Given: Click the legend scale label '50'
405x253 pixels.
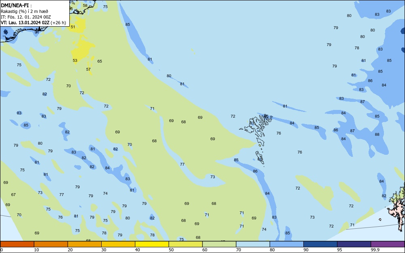Looking at the screenshot, I should pos(171,250).
